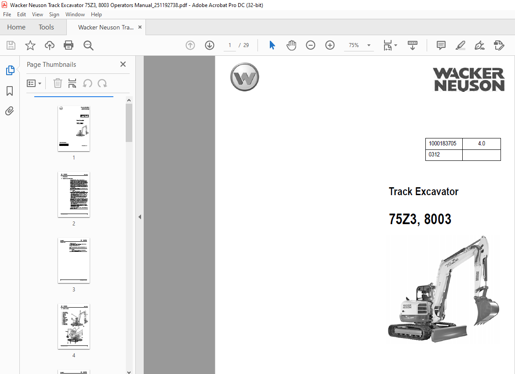The height and width of the screenshot is (374, 515).
Task: Open the Window menu
Action: (x=75, y=15)
